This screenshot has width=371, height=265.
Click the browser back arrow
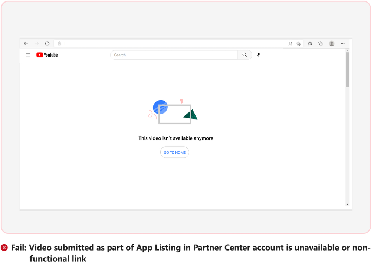26,43
